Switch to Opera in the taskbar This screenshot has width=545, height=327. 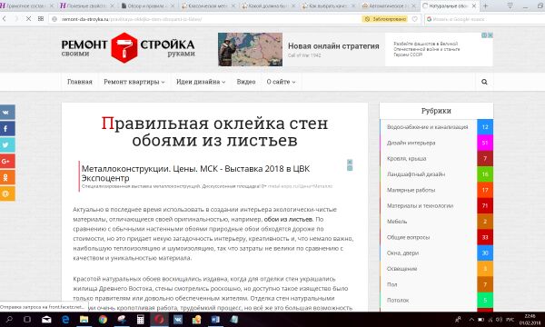coord(159,319)
